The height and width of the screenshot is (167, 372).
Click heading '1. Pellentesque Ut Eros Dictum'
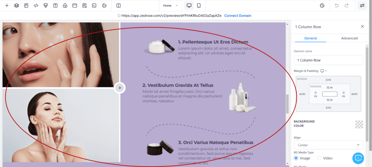pos(213,42)
